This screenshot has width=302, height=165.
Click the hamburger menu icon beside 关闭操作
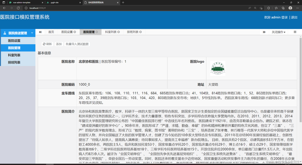coord(295,32)
